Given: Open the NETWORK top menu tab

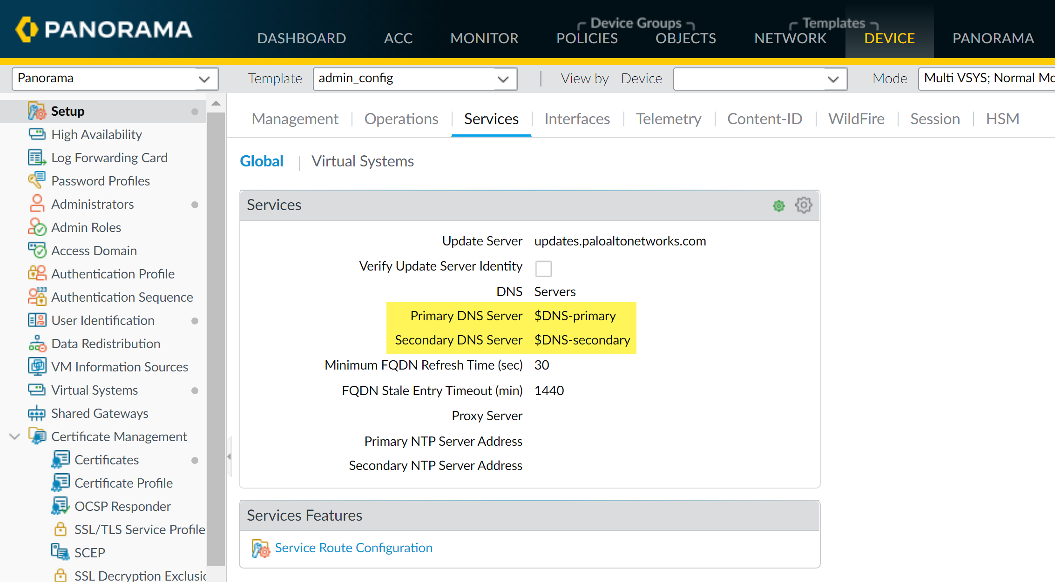Looking at the screenshot, I should [790, 38].
